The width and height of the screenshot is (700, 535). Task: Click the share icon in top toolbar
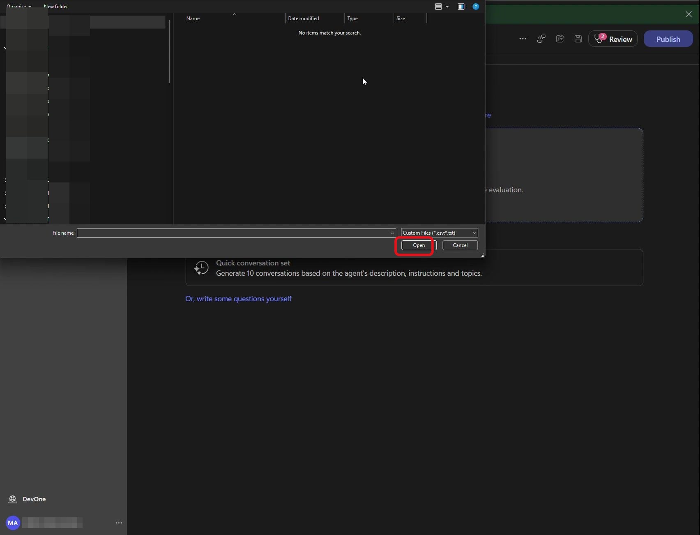click(560, 39)
